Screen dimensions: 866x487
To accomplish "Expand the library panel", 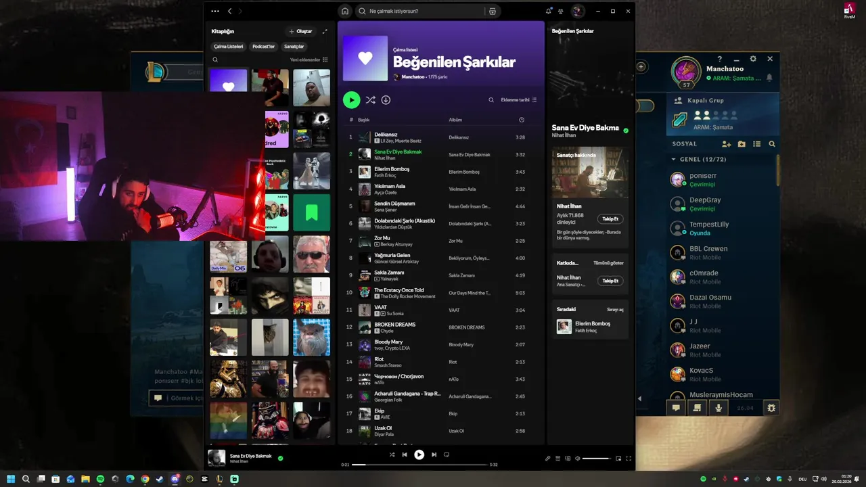I will tap(325, 31).
